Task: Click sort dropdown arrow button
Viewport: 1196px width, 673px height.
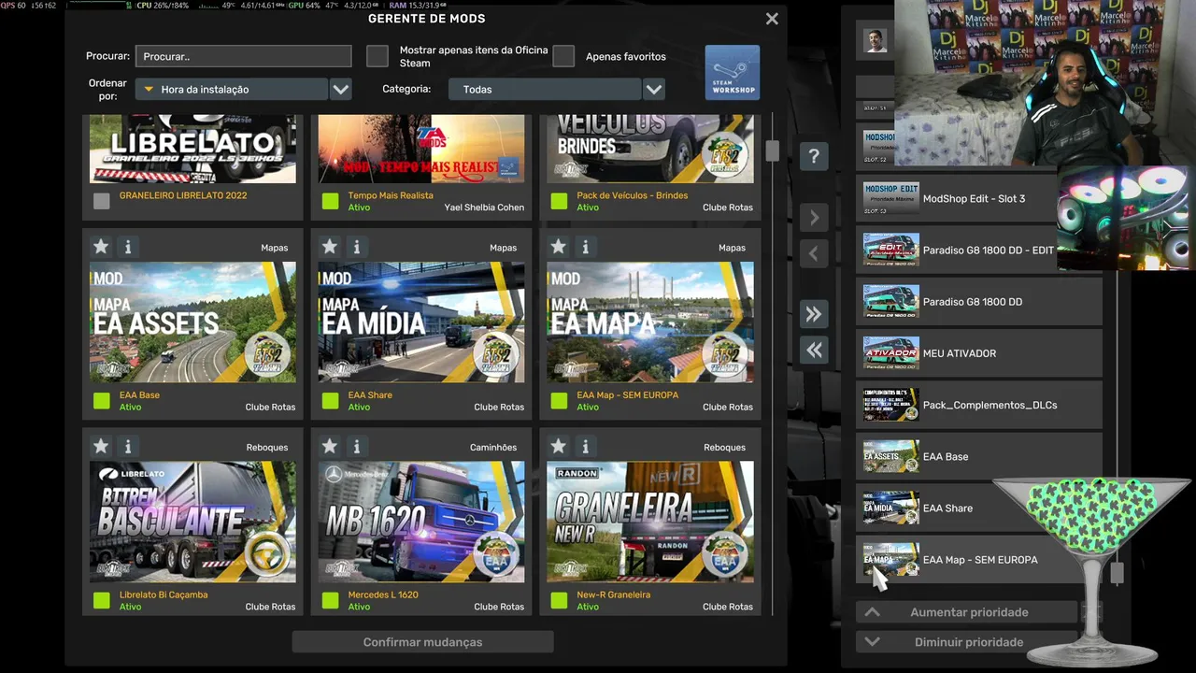Action: click(341, 89)
